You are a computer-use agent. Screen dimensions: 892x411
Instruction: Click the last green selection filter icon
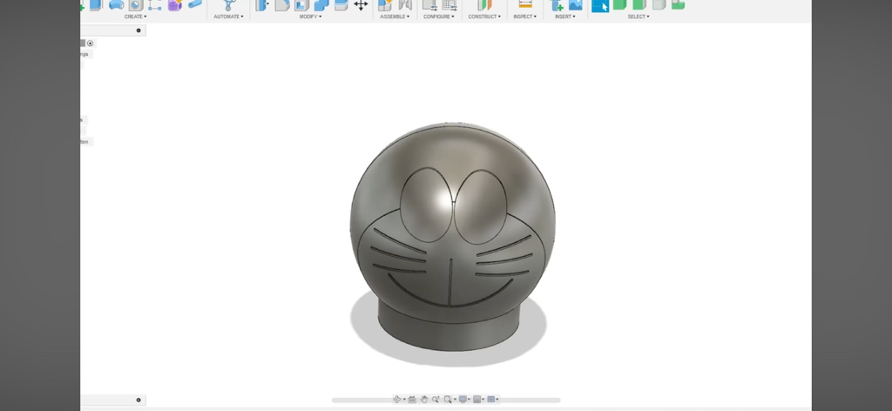pos(678,4)
